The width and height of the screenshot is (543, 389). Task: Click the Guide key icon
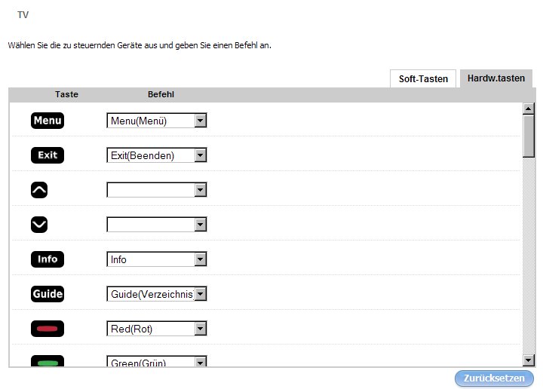coord(48,294)
